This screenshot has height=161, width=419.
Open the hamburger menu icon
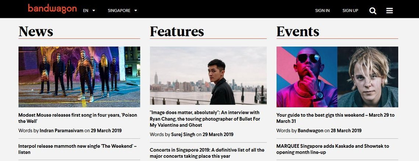point(389,11)
